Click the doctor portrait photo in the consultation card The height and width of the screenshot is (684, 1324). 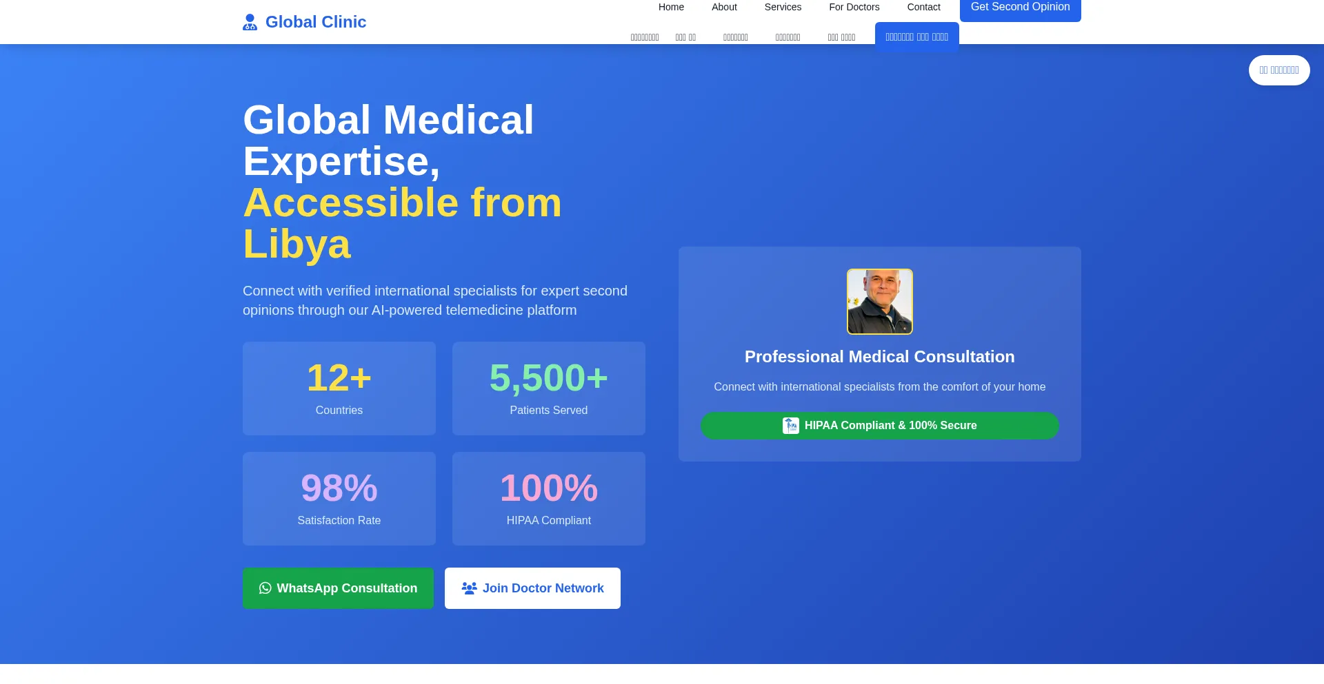(879, 302)
